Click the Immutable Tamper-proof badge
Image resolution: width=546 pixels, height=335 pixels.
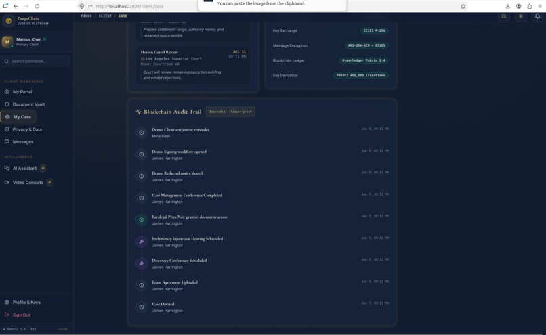click(x=230, y=112)
